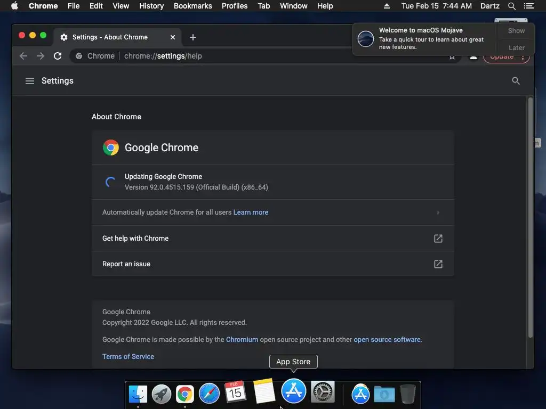Open Launchpad from the Dock
The width and height of the screenshot is (546, 409).
coord(161,394)
